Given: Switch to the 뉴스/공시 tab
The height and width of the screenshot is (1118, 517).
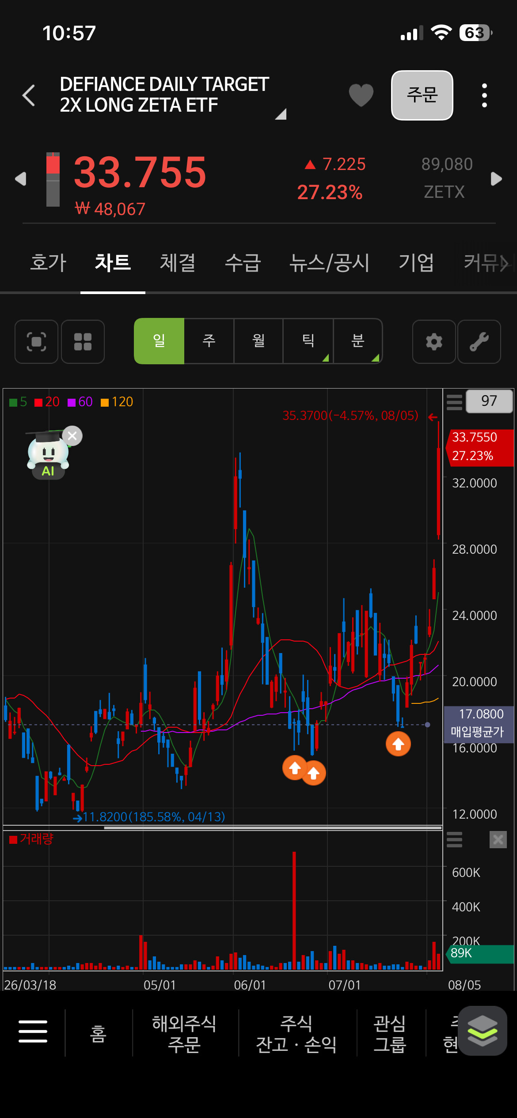Looking at the screenshot, I should 329,262.
